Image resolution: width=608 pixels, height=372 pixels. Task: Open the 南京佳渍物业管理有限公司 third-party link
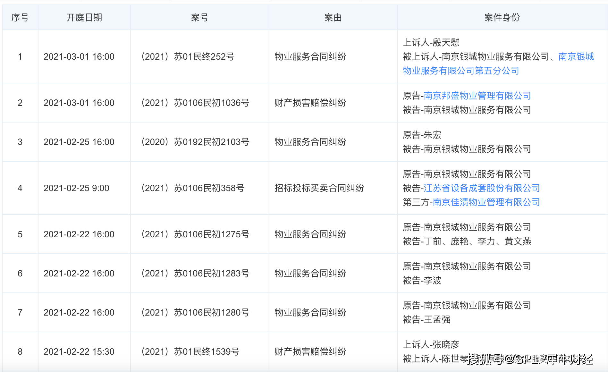[x=486, y=202]
